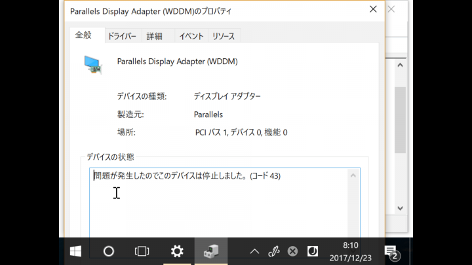Image resolution: width=472 pixels, height=265 pixels.
Task: Show hidden tray icons chevron
Action: 254,251
